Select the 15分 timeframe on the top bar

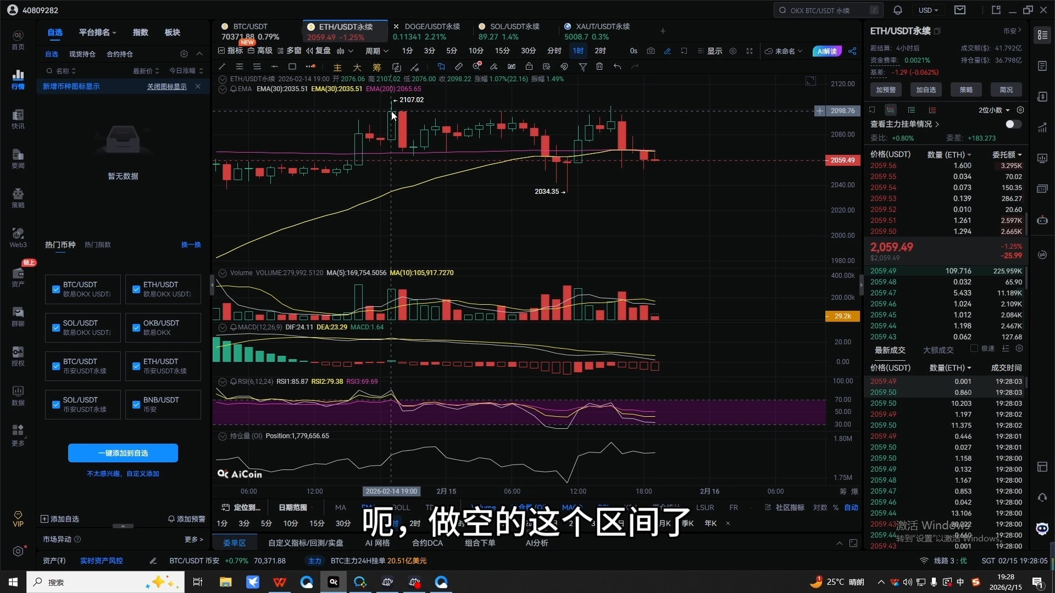coord(502,51)
